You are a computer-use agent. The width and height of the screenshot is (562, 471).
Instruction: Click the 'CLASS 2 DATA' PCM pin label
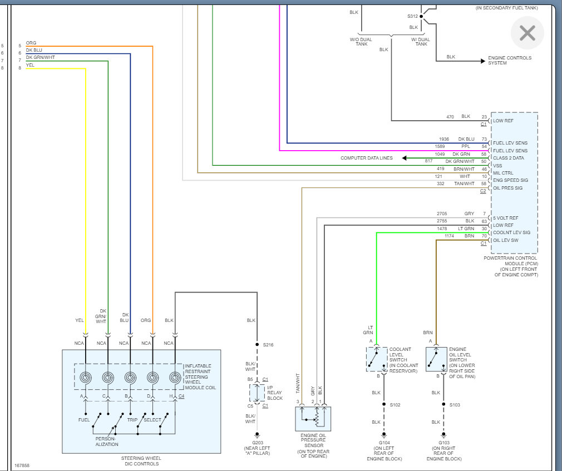(x=508, y=158)
